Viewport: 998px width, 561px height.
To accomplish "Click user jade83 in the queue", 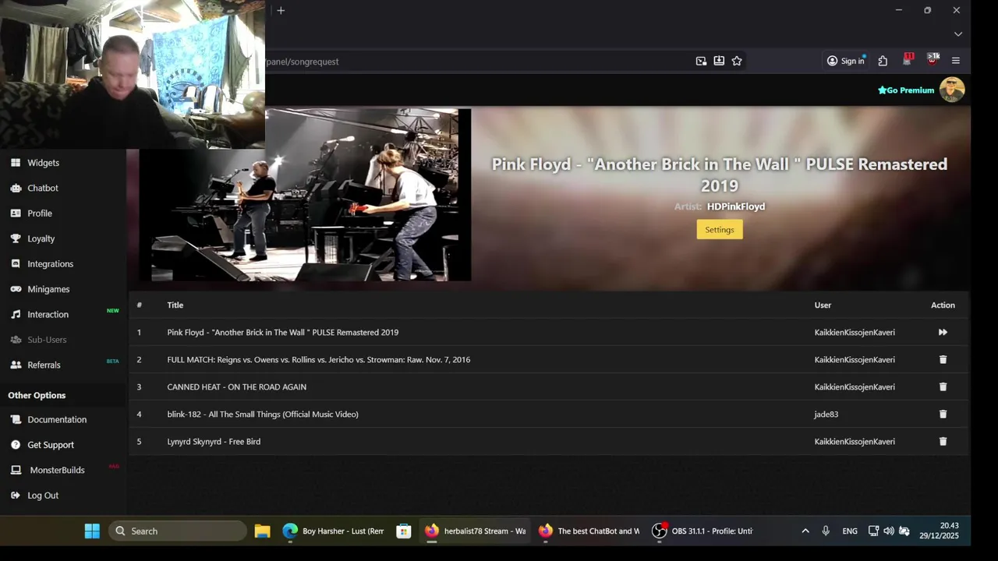I will 826,414.
